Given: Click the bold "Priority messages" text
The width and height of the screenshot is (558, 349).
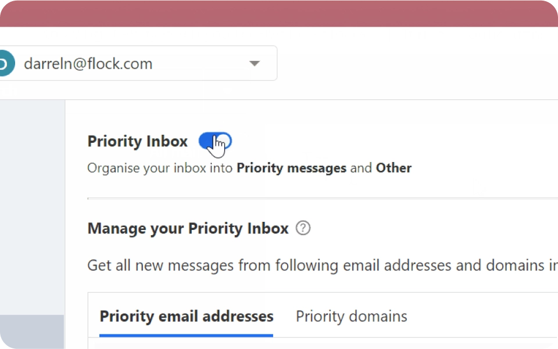Looking at the screenshot, I should [x=291, y=168].
